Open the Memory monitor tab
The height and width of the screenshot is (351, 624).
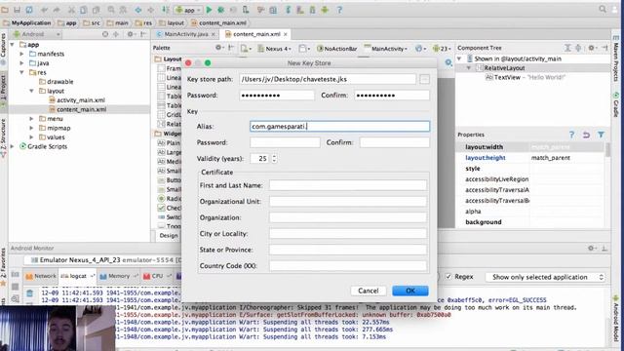coord(118,276)
